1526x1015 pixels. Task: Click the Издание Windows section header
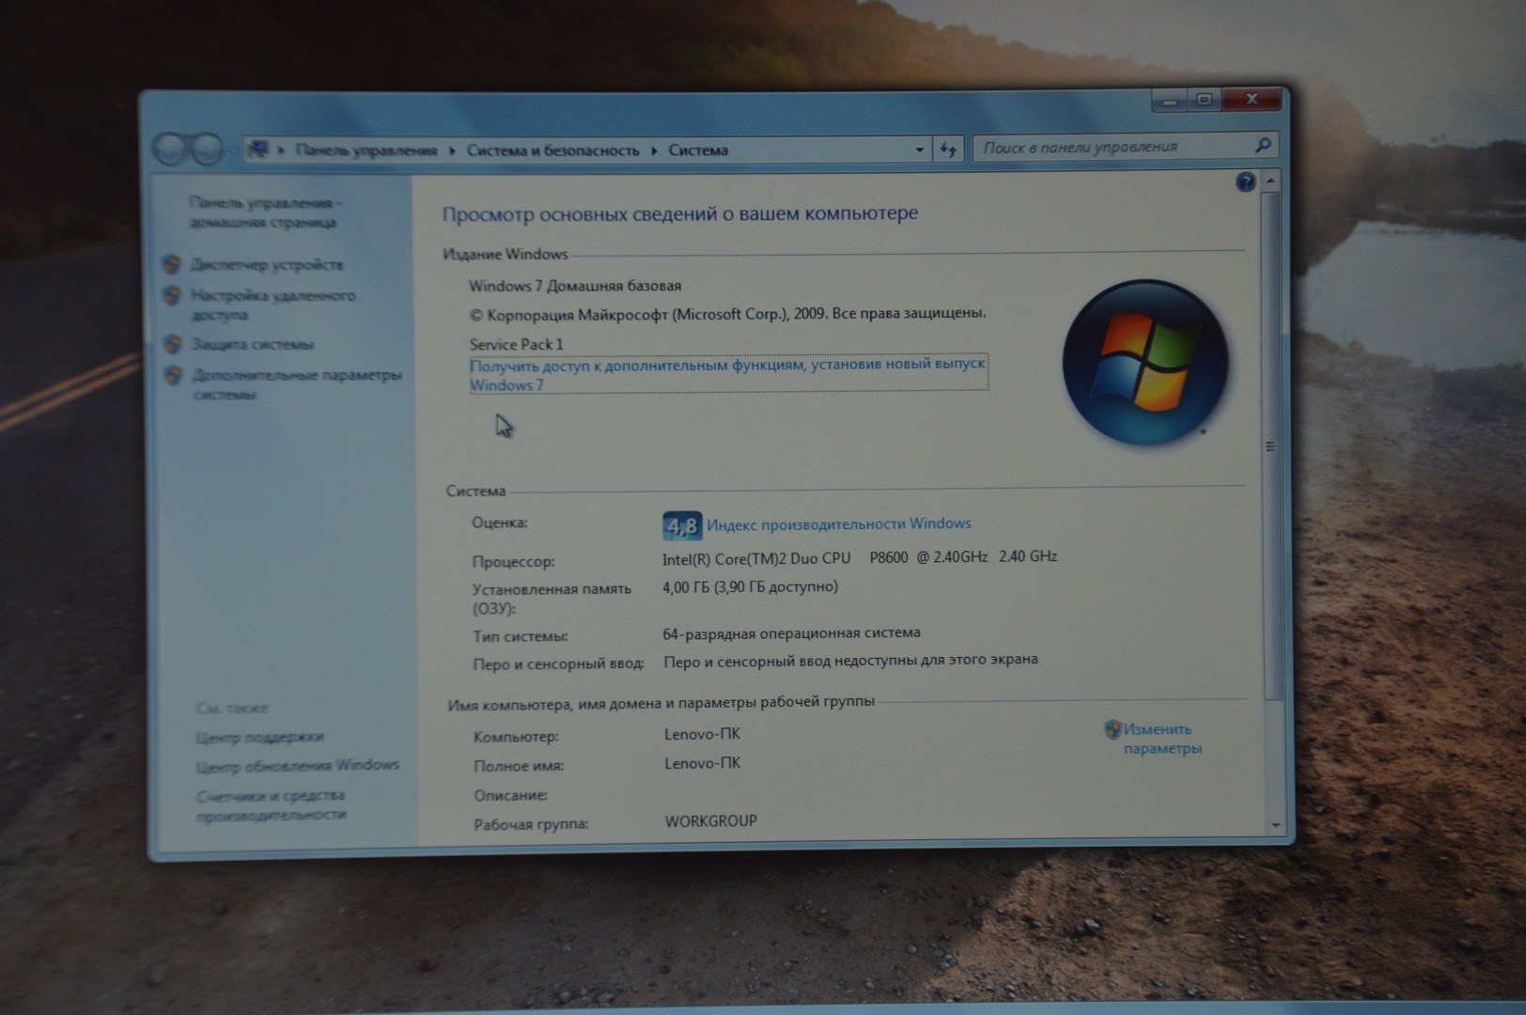tap(506, 255)
